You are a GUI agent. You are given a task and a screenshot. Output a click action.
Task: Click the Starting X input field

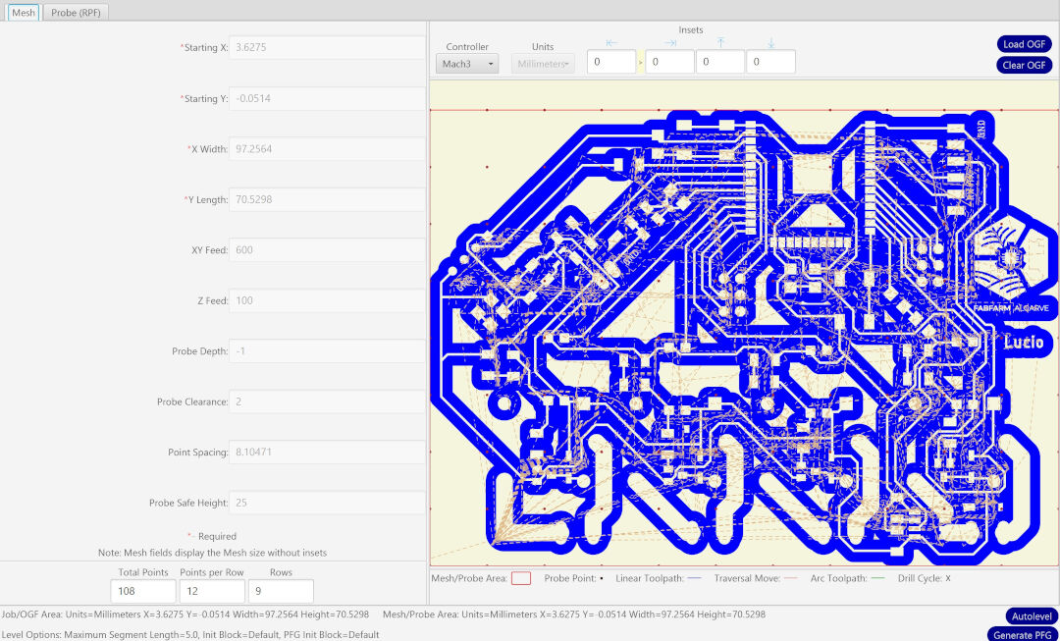[327, 48]
